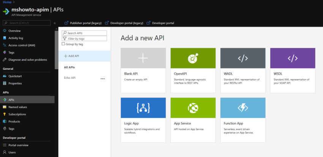Image resolution: width=323 pixels, height=157 pixels.
Task: Click Home breadcrumb link
Action: click(x=6, y=2)
